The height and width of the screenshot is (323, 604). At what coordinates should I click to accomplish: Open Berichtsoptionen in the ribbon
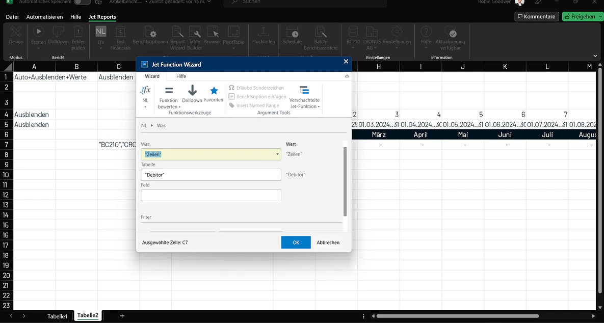150,35
